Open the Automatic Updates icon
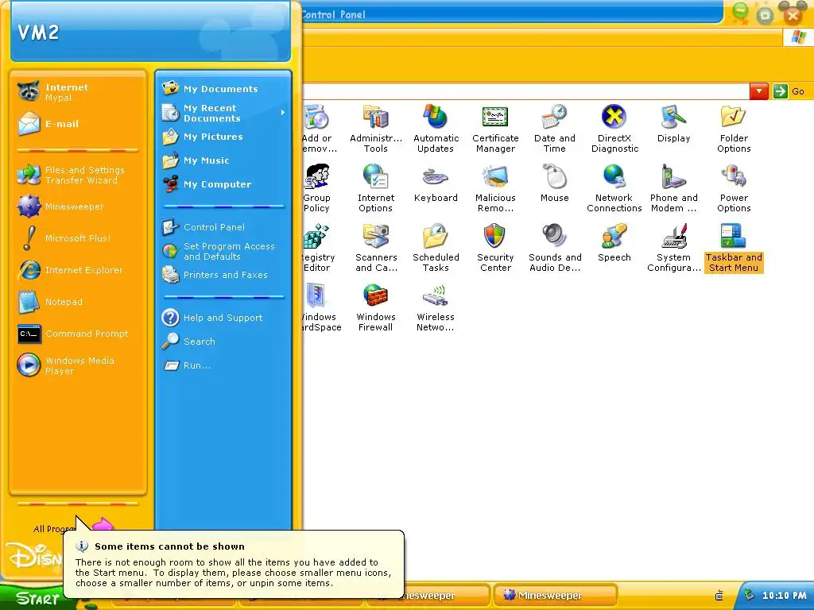 pos(436,128)
